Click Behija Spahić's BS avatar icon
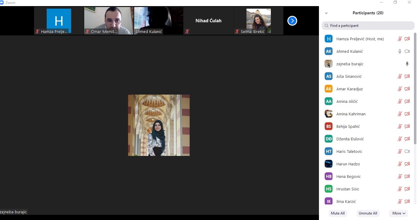417x220 pixels. tap(328, 126)
